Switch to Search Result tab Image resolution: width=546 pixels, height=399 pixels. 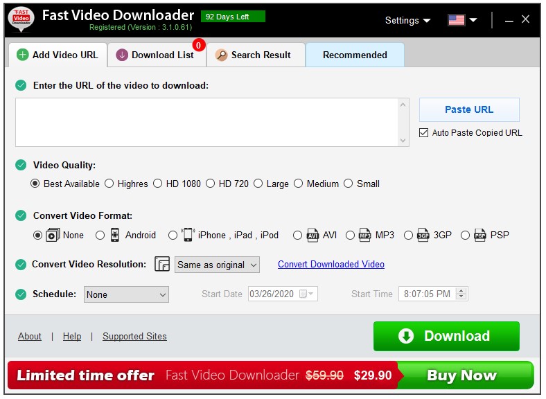click(x=256, y=55)
